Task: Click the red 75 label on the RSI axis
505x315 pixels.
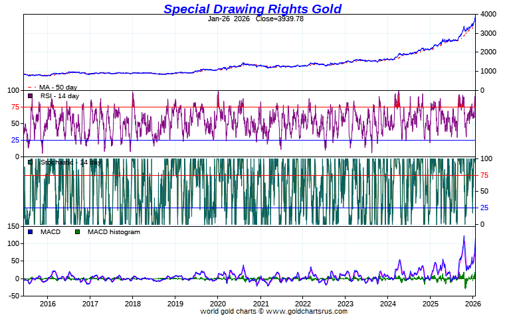Action: coord(14,107)
